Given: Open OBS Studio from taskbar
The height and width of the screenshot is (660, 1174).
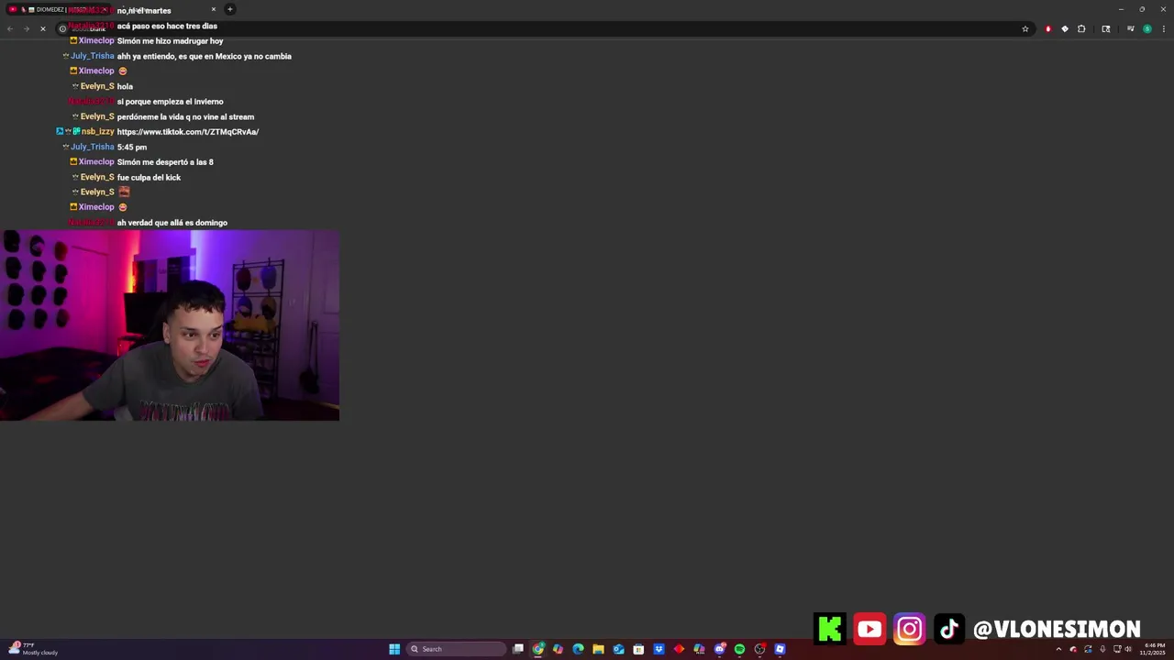Looking at the screenshot, I should (x=759, y=649).
